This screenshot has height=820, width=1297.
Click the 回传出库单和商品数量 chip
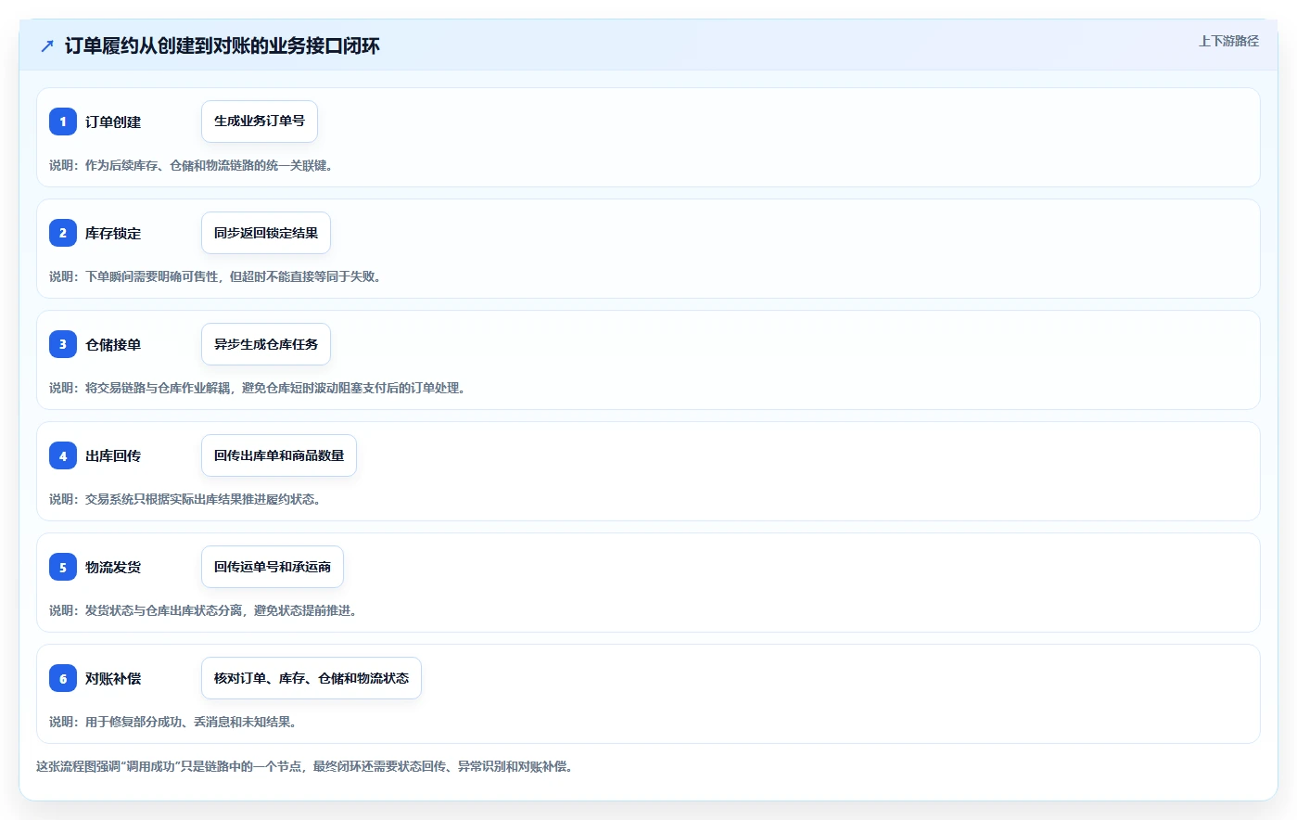[x=279, y=455]
